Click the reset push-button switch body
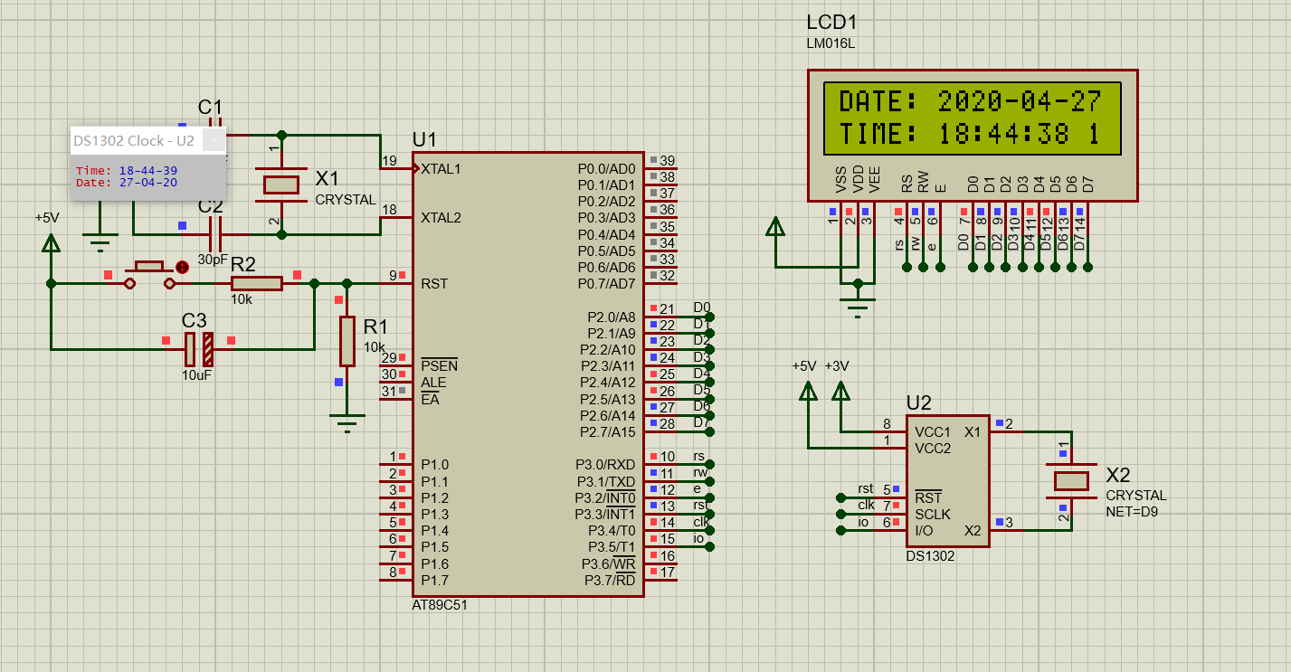 click(148, 275)
